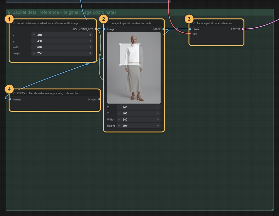Screen dimensions: 279x216
Task: Decrease width value in Jacket detail crop
Action: pos(34,47)
